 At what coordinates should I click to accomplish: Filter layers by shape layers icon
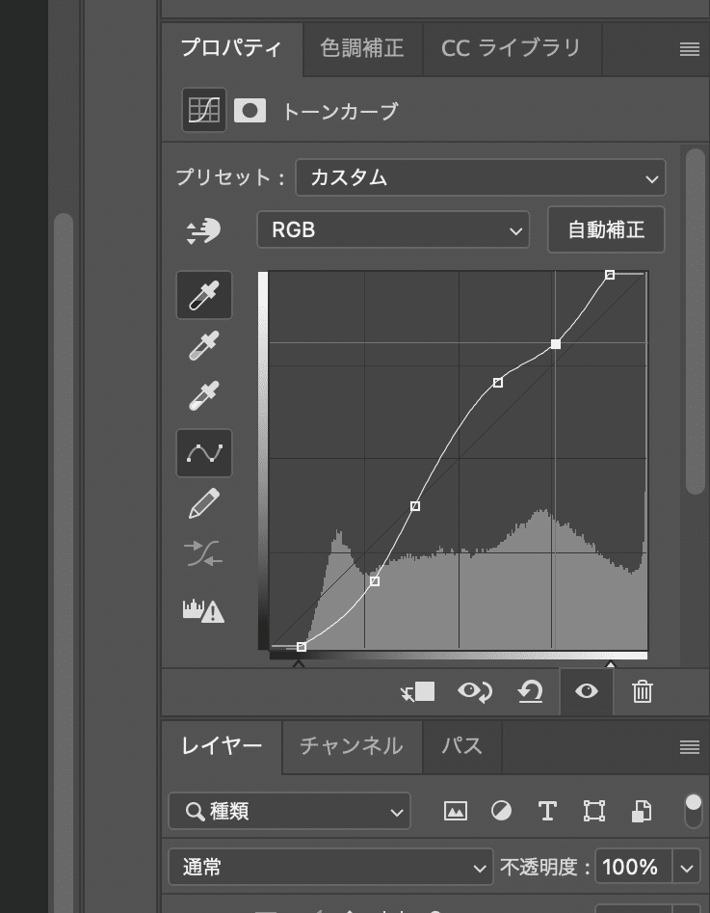(x=593, y=811)
